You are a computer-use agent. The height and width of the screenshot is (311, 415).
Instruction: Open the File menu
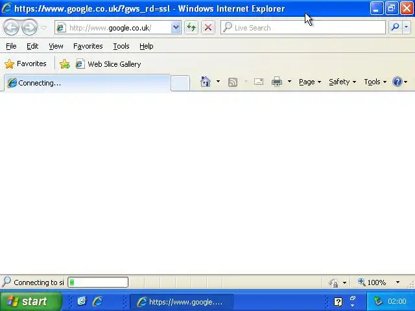11,46
